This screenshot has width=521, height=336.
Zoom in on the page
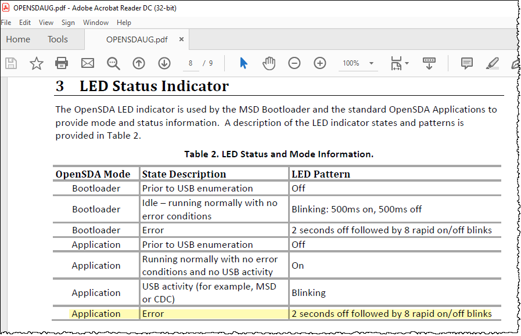point(319,63)
